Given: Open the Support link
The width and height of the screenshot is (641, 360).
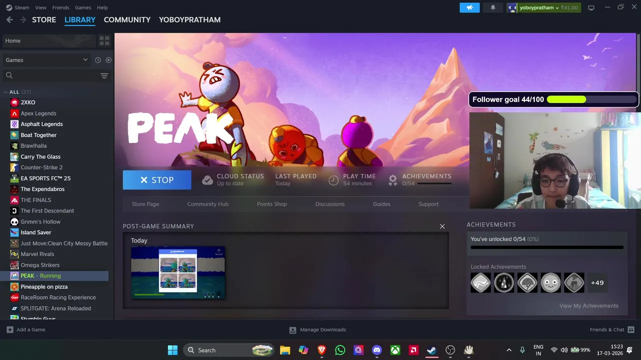Looking at the screenshot, I should point(429,204).
